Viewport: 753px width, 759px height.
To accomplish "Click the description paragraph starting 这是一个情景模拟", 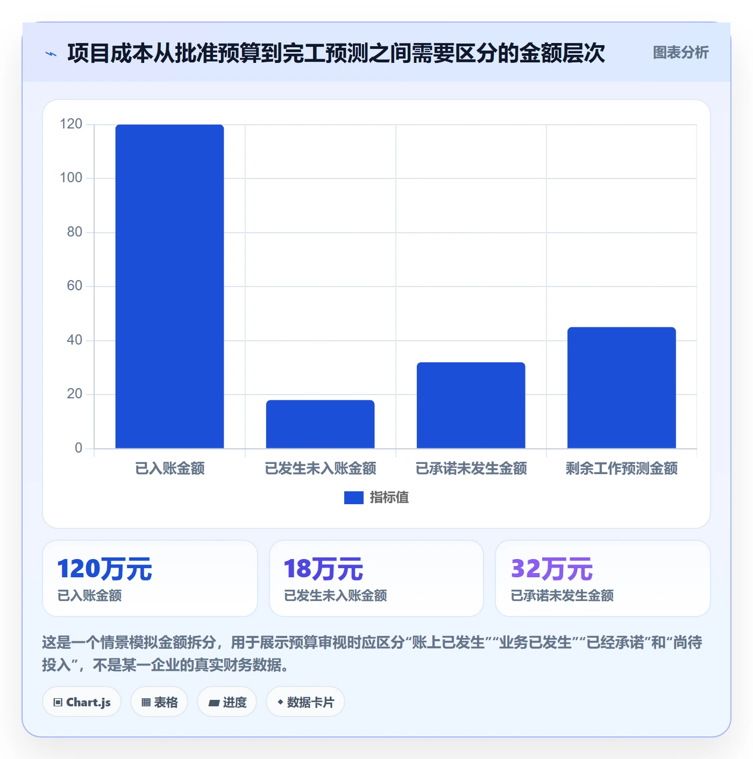I will click(x=372, y=654).
